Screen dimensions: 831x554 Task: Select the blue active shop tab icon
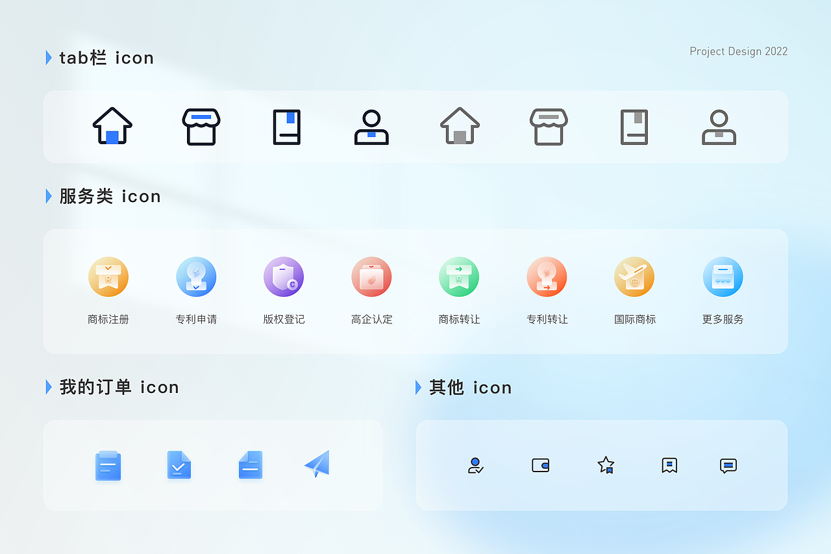[x=201, y=127]
